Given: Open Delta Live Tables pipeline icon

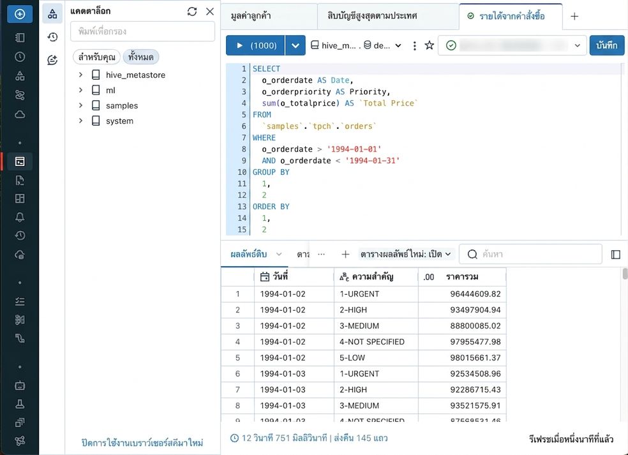Looking at the screenshot, I should coord(20,338).
